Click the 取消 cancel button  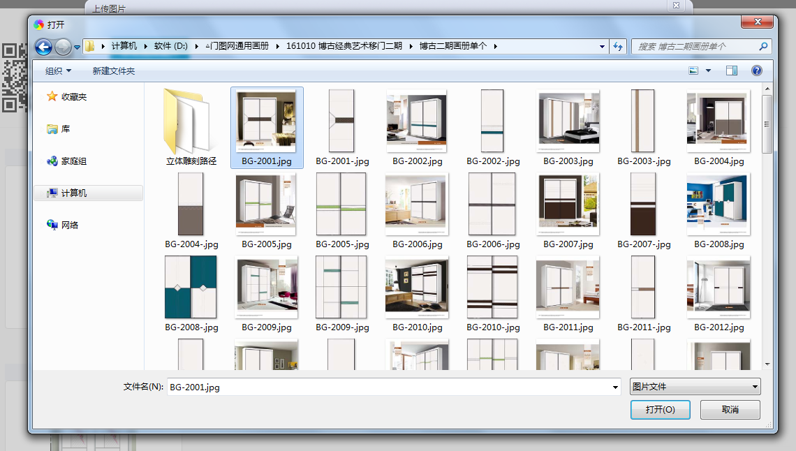[x=730, y=410]
